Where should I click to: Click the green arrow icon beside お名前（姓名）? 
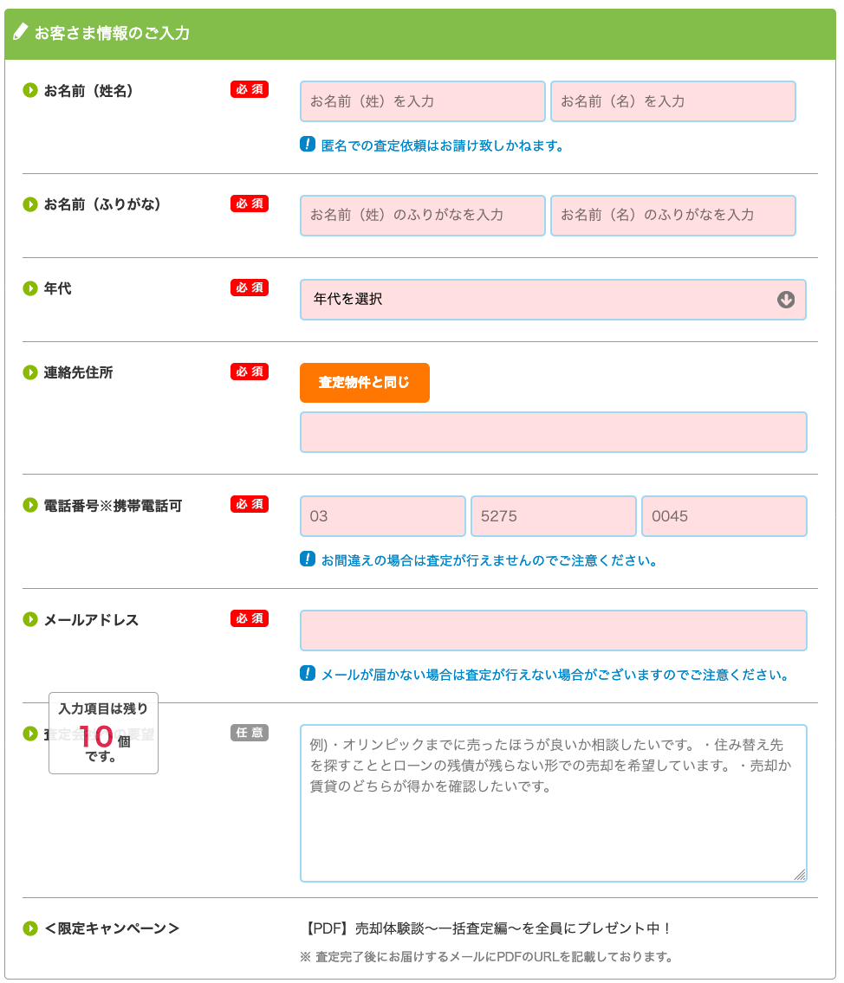pos(30,90)
